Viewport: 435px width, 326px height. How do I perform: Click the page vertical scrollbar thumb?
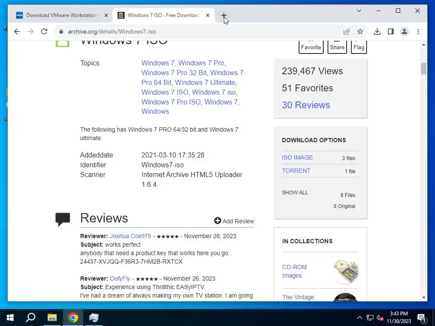(424, 68)
